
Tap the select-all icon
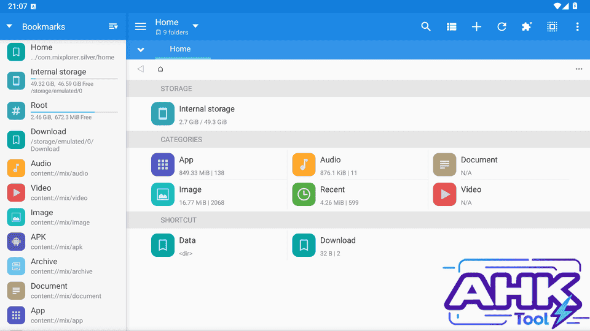(x=552, y=26)
